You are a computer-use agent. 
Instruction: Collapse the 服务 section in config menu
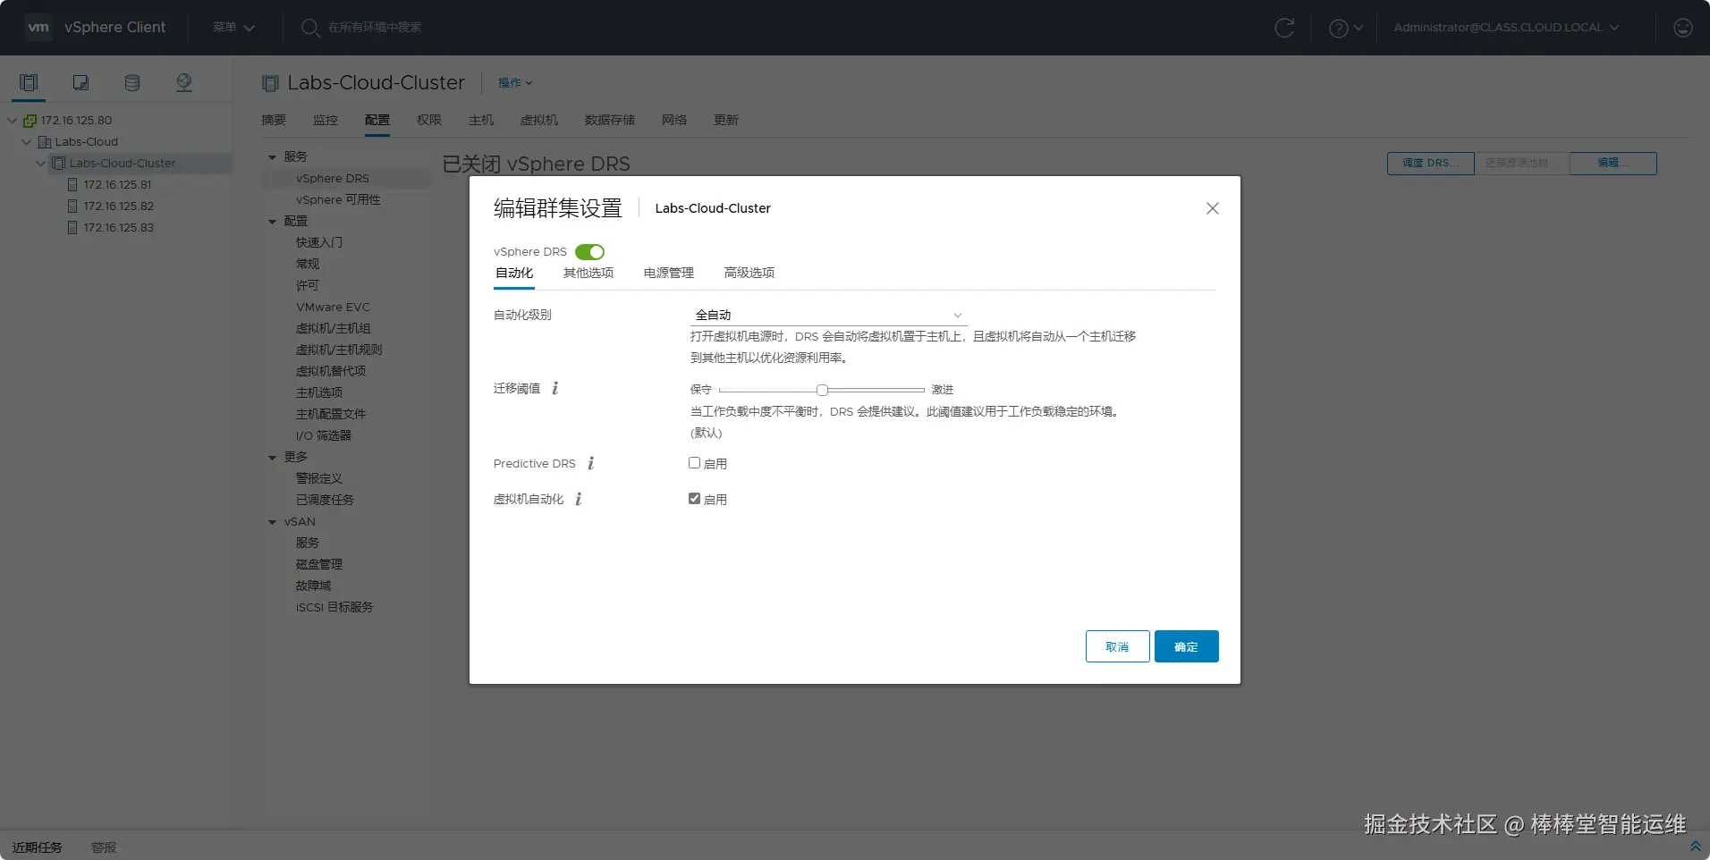tap(273, 157)
